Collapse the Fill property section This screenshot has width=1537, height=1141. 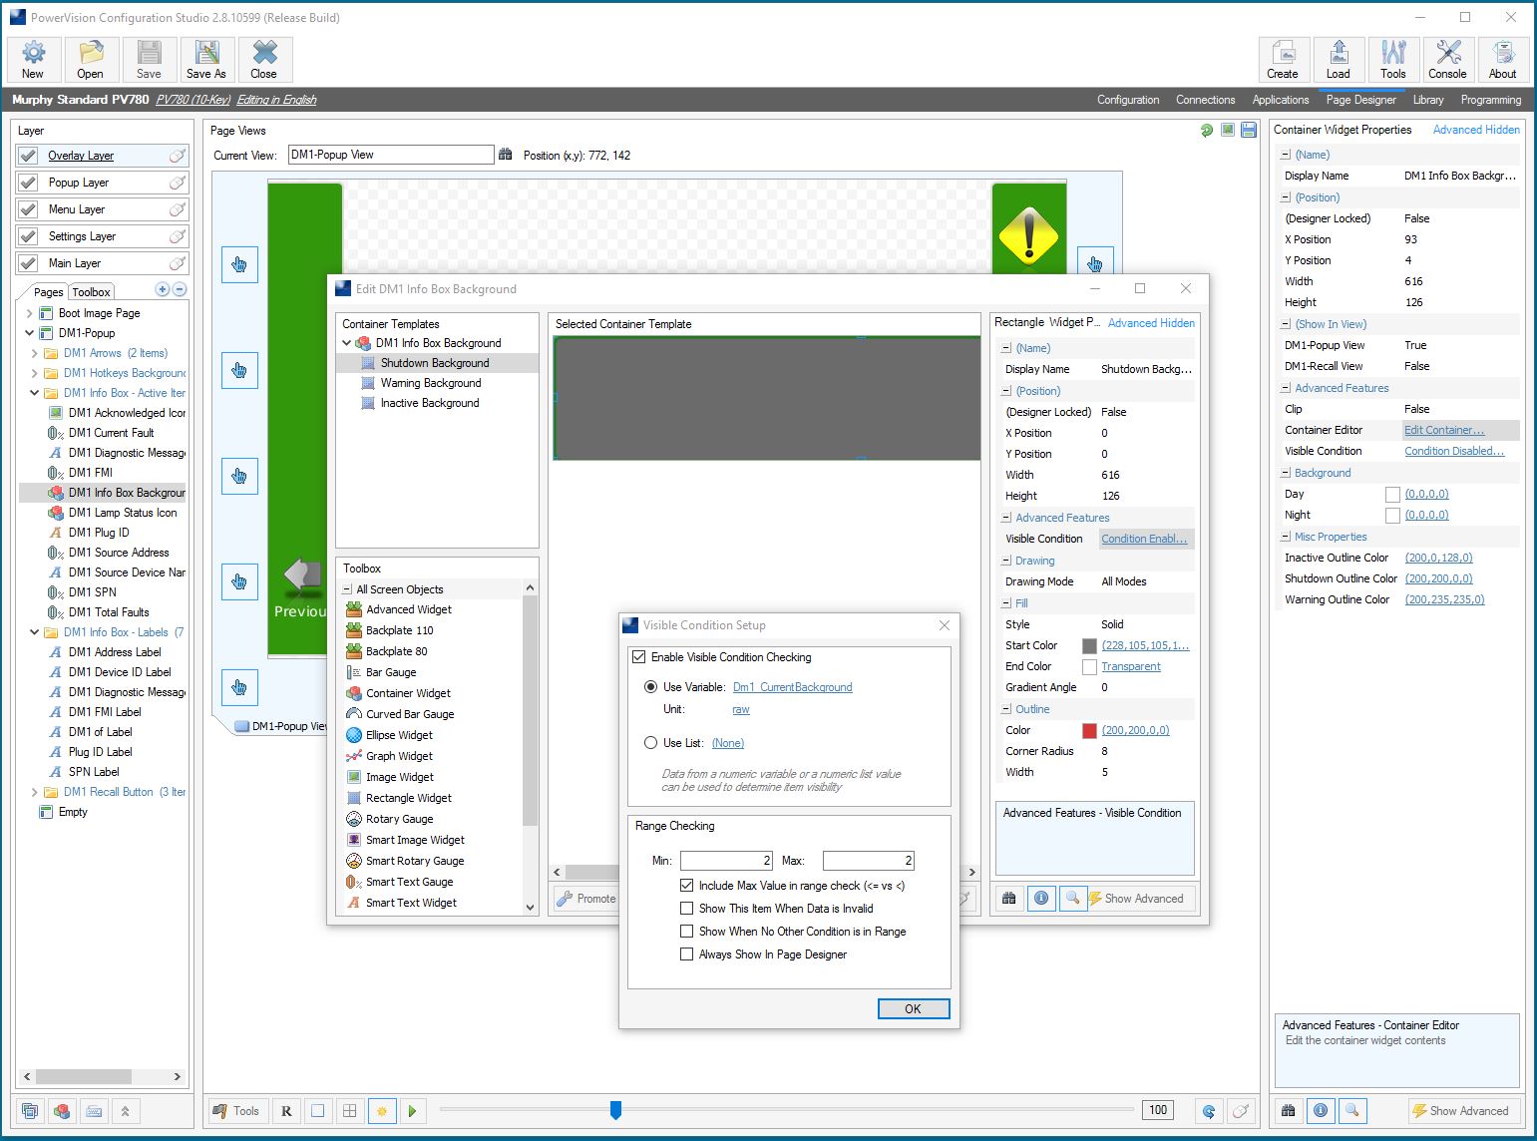click(1005, 603)
